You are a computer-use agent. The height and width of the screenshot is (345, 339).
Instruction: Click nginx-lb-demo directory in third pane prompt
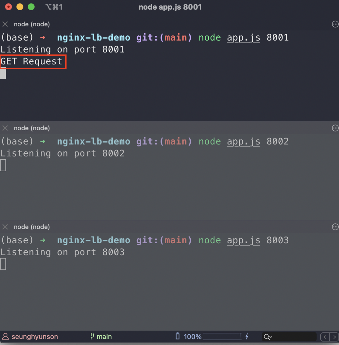(94, 240)
